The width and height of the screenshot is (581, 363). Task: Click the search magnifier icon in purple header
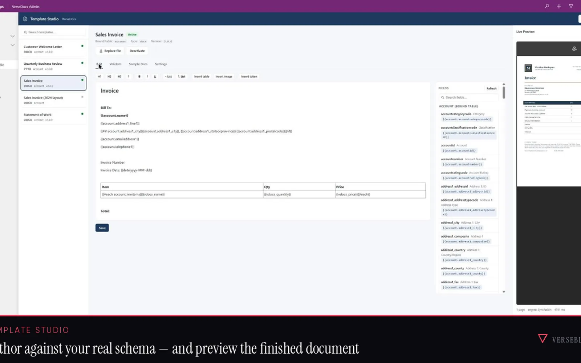coord(547,6)
